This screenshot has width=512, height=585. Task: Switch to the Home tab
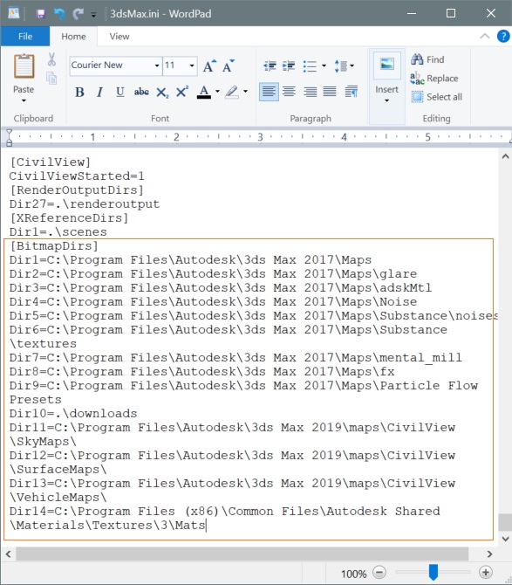73,36
